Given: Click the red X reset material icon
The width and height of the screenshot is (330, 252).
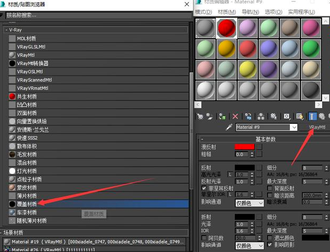Looking at the screenshot, I should 235,116.
